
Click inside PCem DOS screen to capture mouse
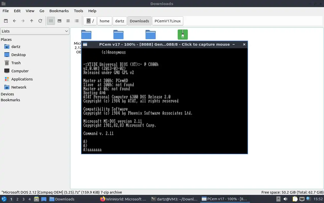coord(165,101)
